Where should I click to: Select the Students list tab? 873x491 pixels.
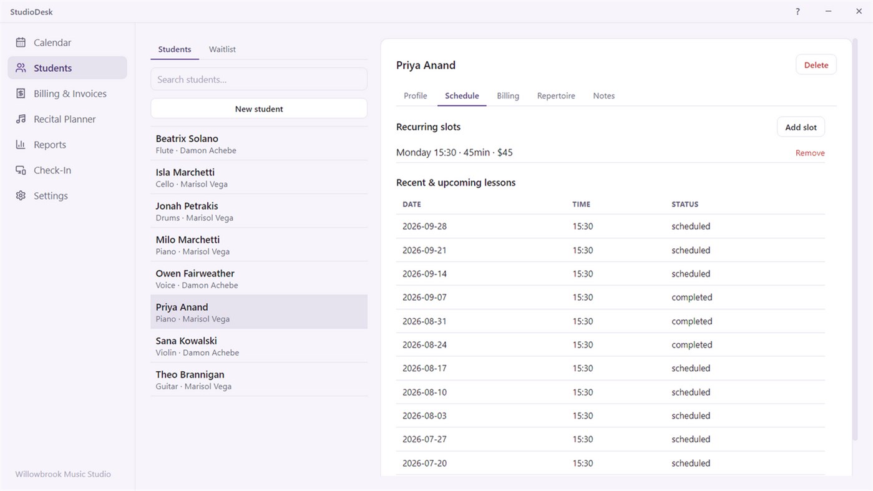point(175,49)
